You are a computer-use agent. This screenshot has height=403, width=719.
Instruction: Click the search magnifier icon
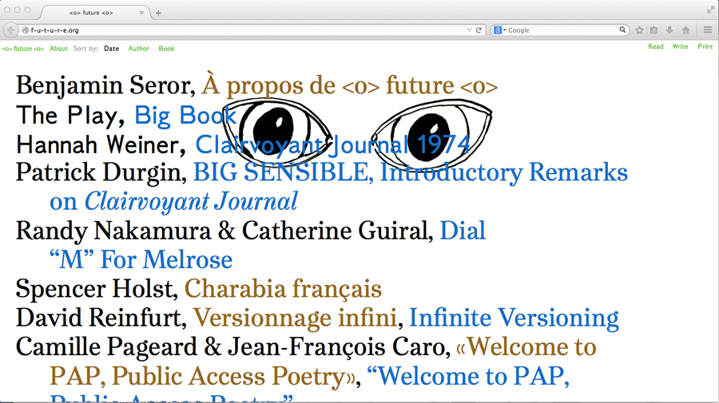pos(623,30)
